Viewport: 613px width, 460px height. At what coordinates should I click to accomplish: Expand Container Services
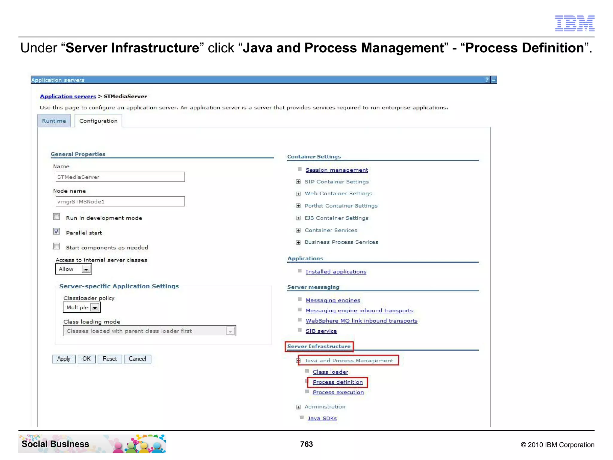298,230
